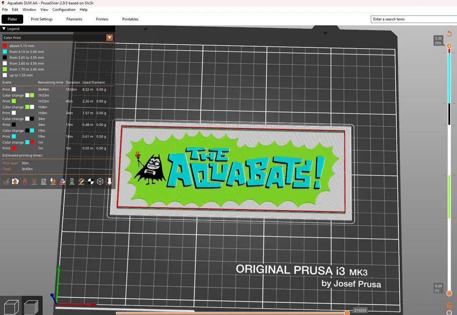This screenshot has height=315, width=457.
Task: Toggle seams icon with broken chain link
Action: pos(43,181)
